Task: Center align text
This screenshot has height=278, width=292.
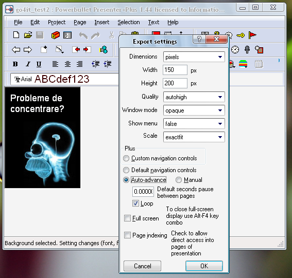Action: 67,64
